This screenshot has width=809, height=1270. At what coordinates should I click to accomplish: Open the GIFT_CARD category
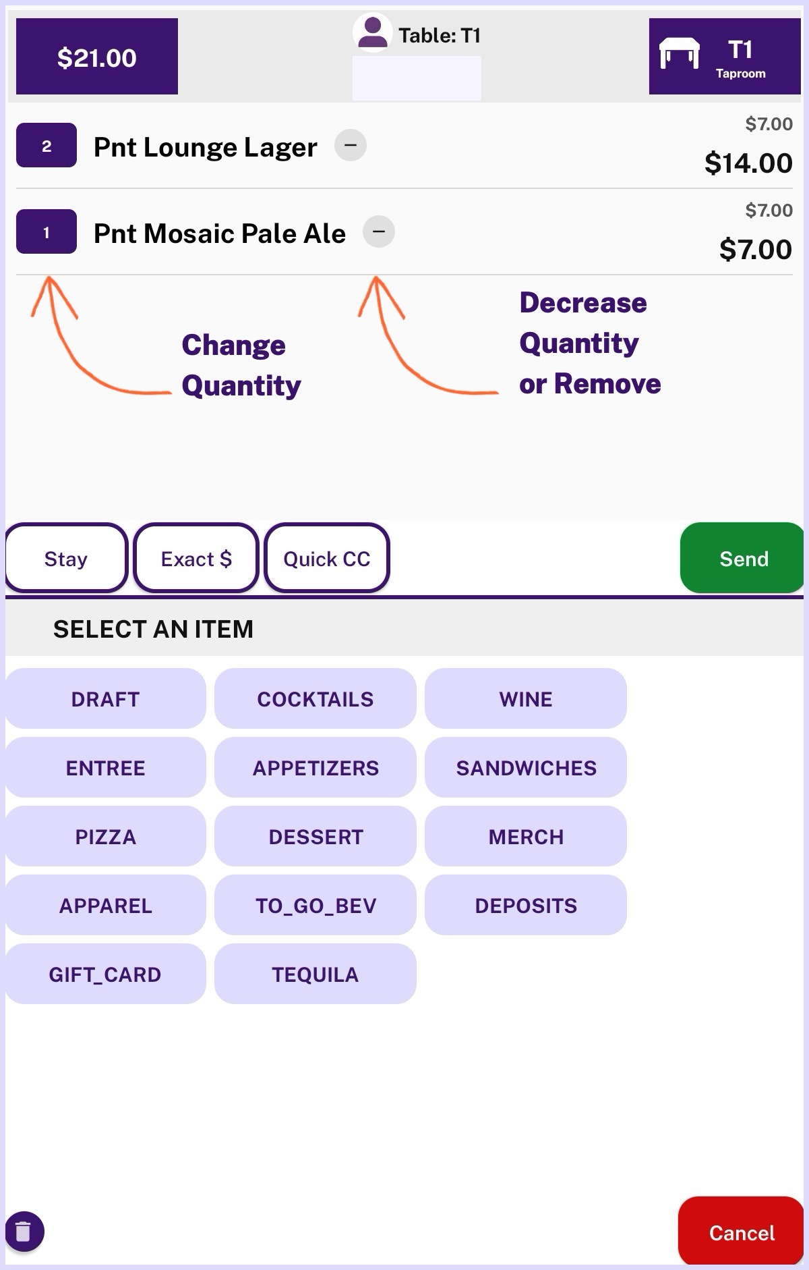click(x=106, y=974)
